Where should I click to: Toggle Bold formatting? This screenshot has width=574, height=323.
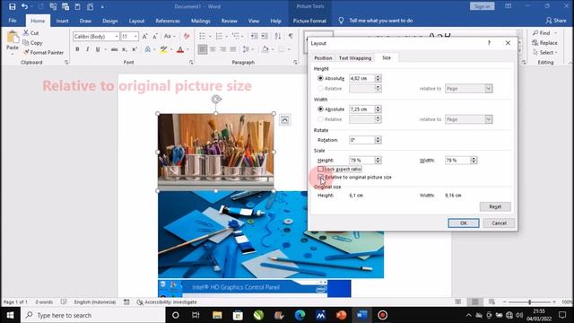point(77,49)
